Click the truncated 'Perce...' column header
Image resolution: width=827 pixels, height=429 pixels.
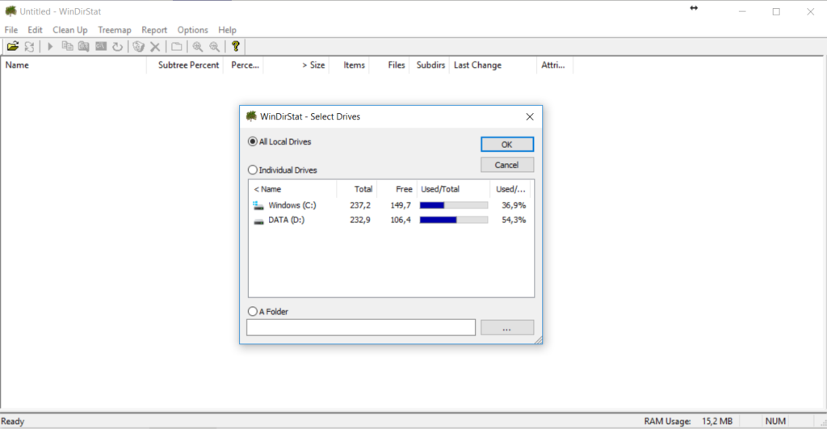click(244, 65)
